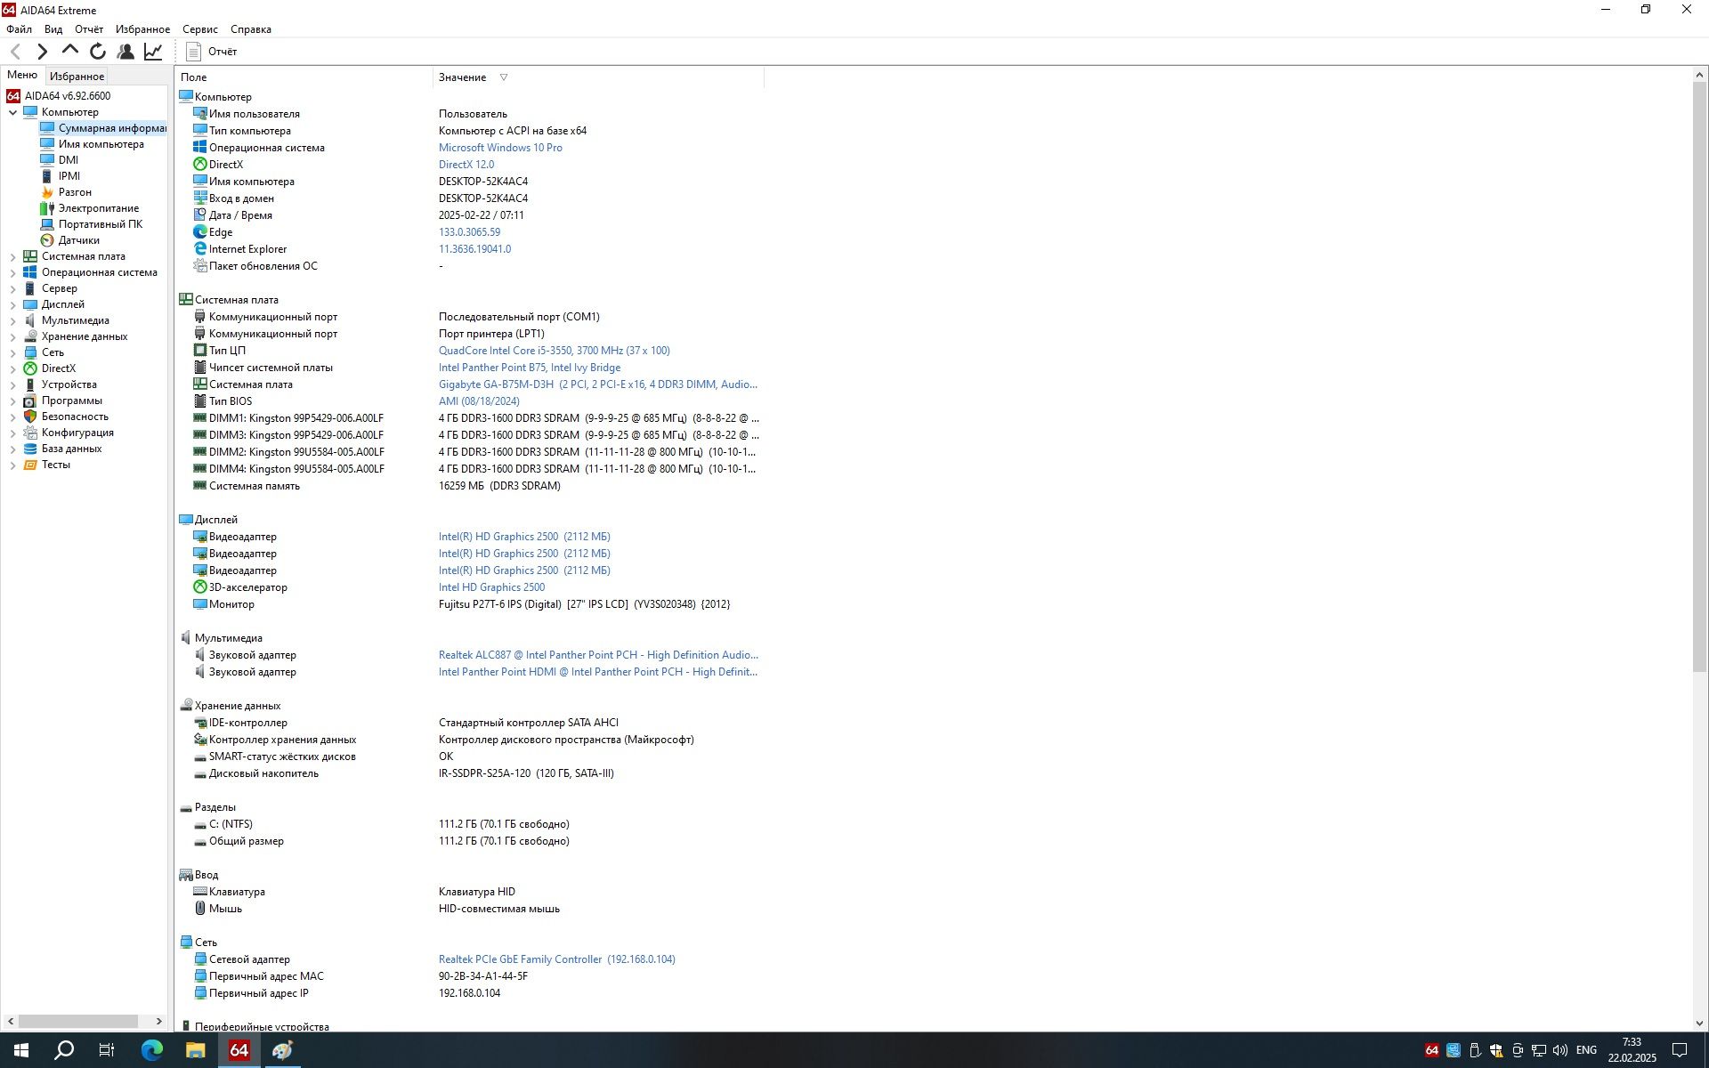
Task: Click the left pane horizontal scrollbar thumb
Action: [x=78, y=1021]
